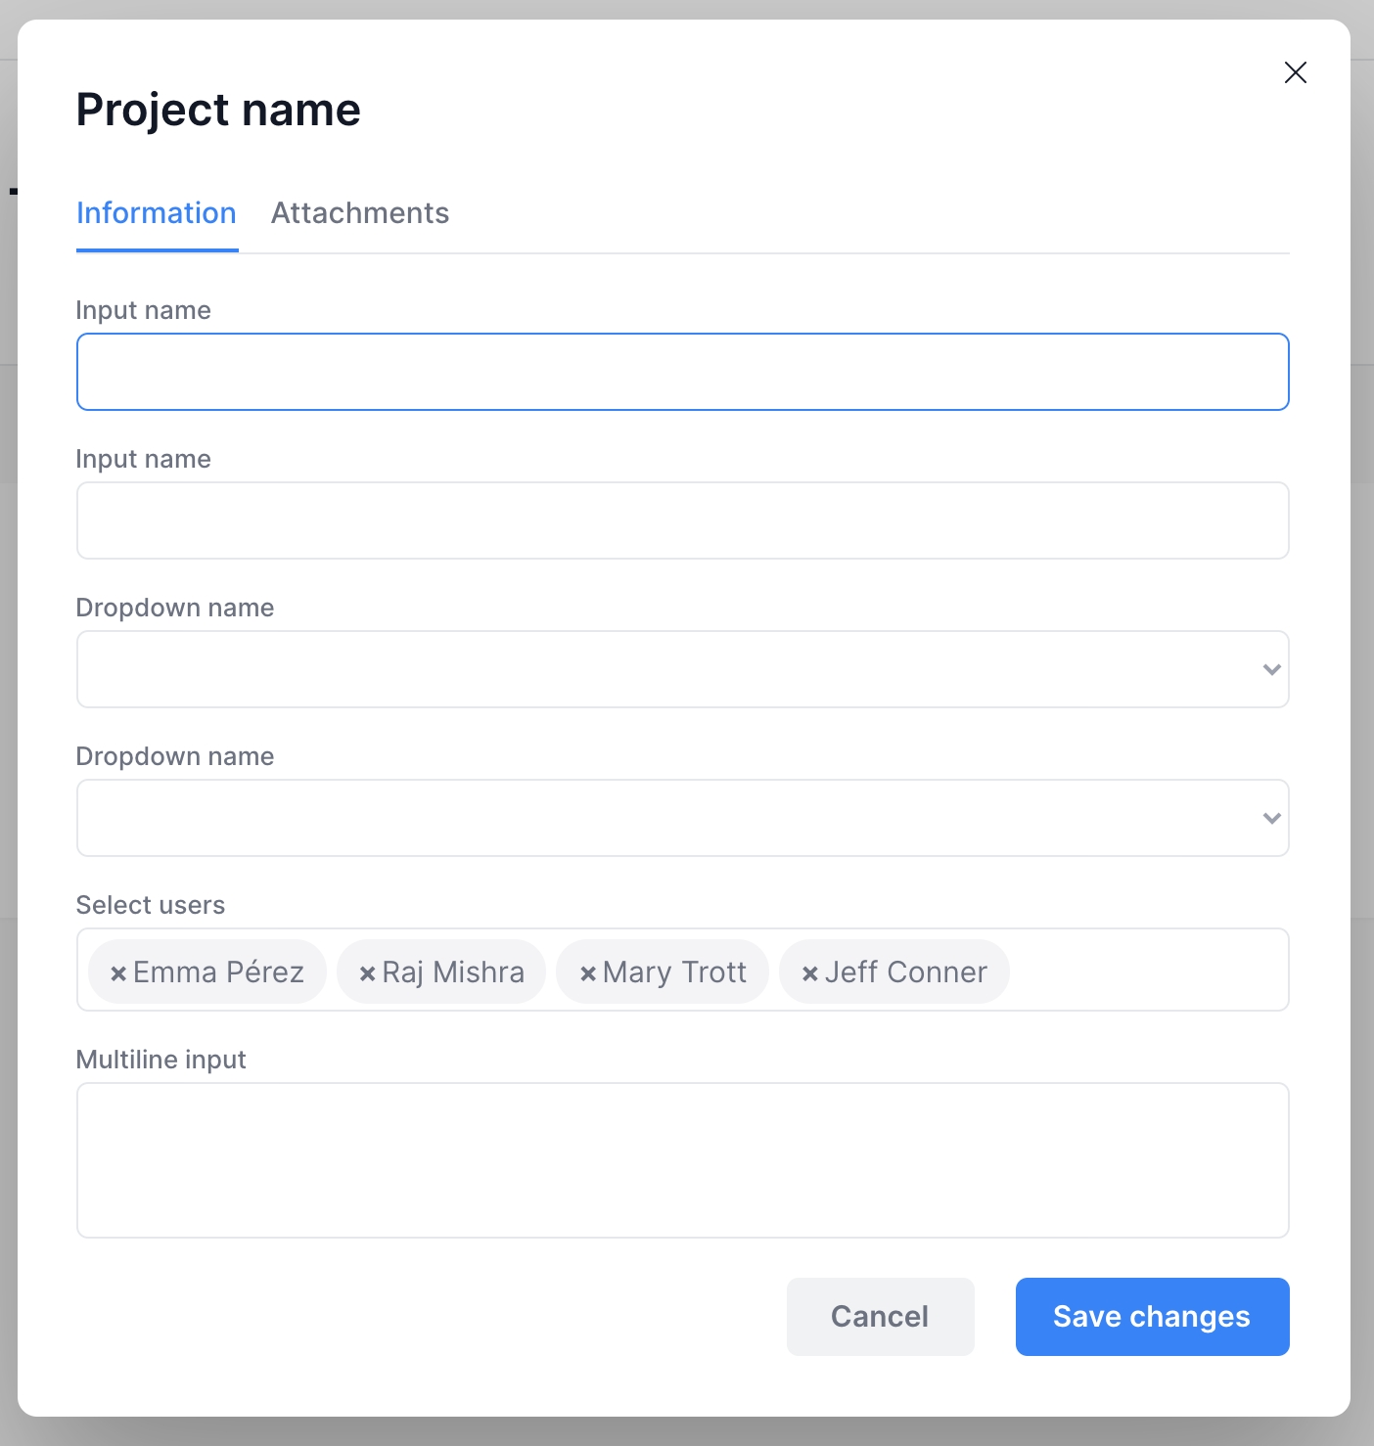Open the Attachments tab
Image resolution: width=1374 pixels, height=1446 pixels.
[359, 213]
